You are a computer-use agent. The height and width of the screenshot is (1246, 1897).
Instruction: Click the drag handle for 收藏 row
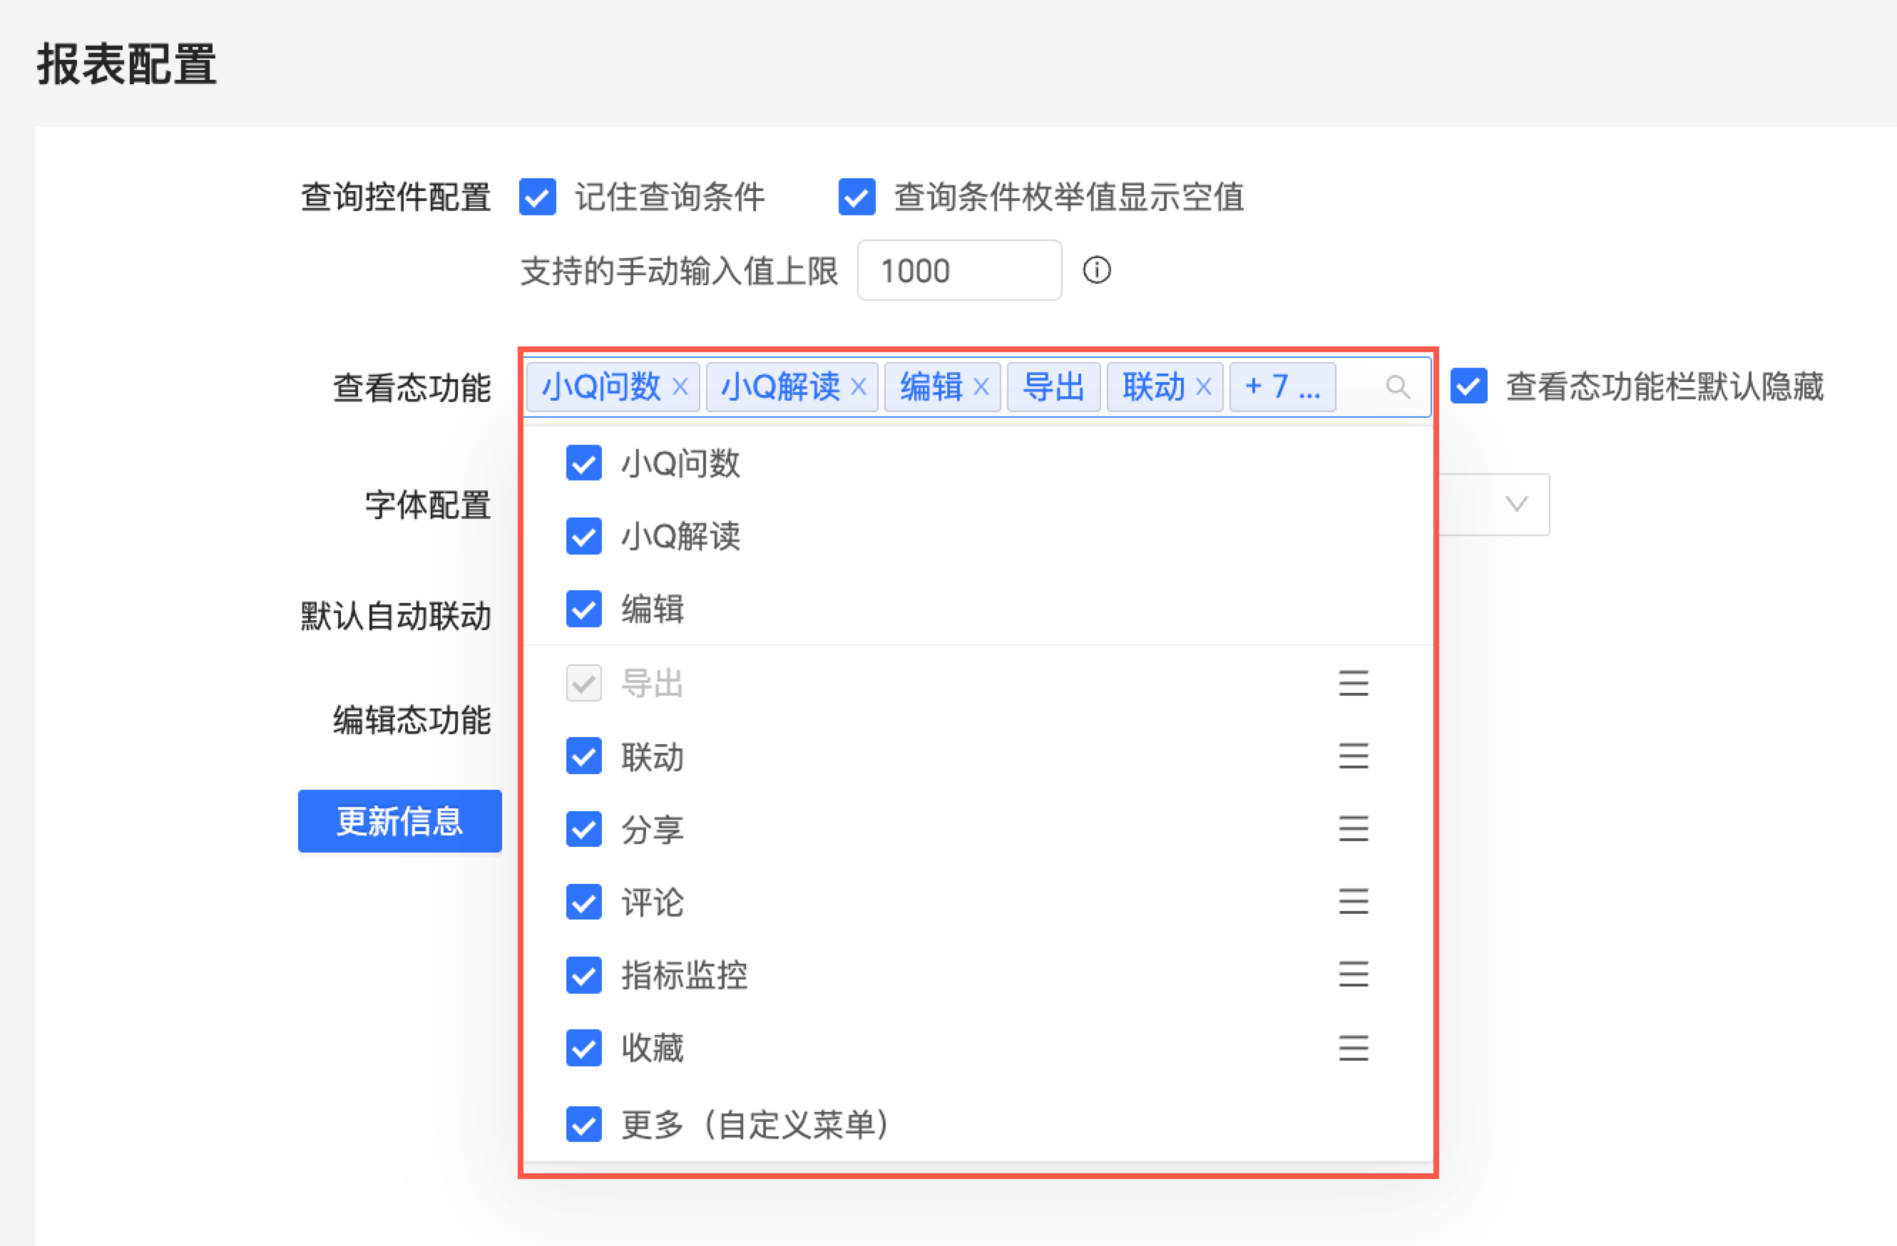[1353, 1048]
